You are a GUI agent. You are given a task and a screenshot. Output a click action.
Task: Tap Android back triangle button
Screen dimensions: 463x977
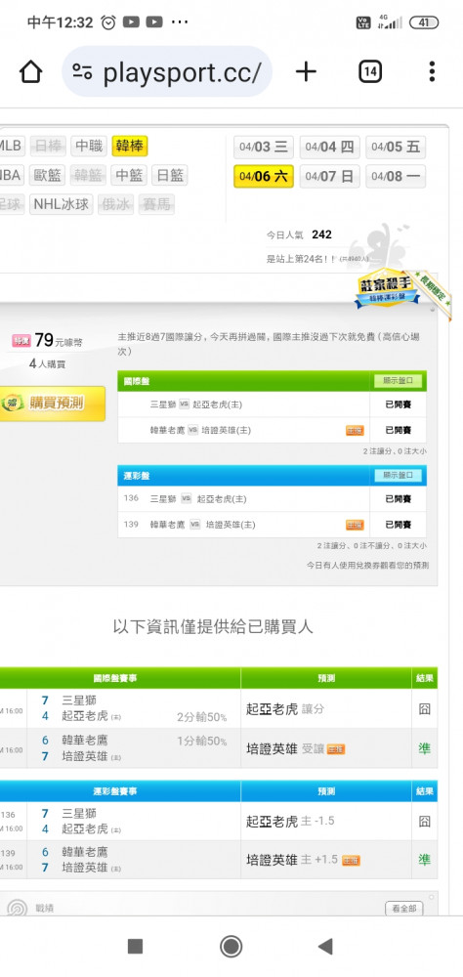(325, 947)
